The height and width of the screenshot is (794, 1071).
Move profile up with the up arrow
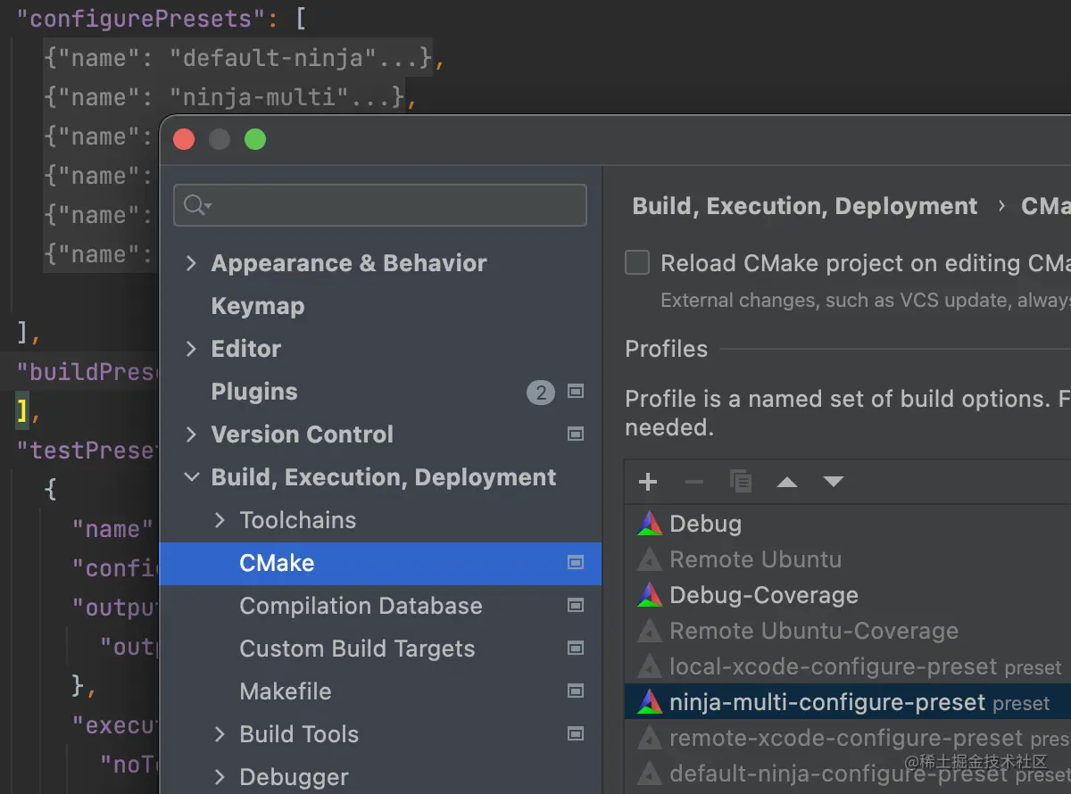(x=787, y=482)
